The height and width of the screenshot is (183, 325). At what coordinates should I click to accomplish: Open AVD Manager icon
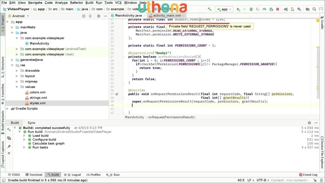tap(292, 9)
